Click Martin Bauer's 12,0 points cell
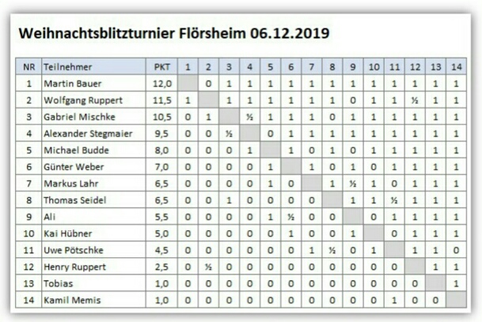Viewport: 482px width, 322px height. [x=161, y=83]
